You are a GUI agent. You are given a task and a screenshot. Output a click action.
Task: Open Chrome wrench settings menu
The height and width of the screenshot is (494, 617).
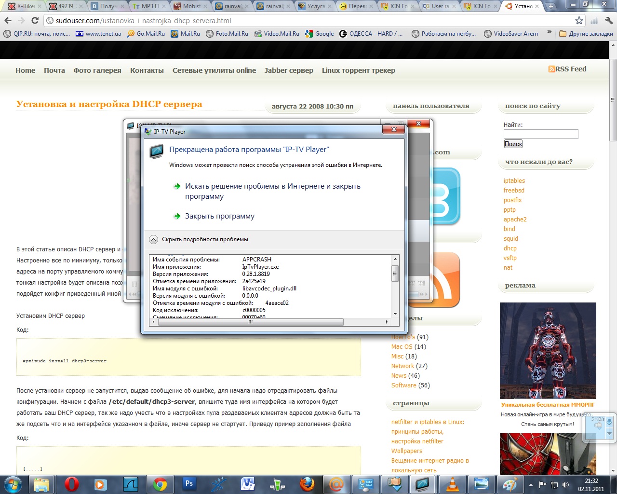pyautogui.click(x=609, y=21)
